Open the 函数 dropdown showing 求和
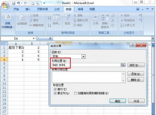156x115 pixels. [83, 57]
